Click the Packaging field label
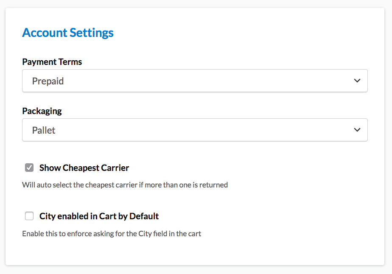Screen dimensions: 392x274 42,111
